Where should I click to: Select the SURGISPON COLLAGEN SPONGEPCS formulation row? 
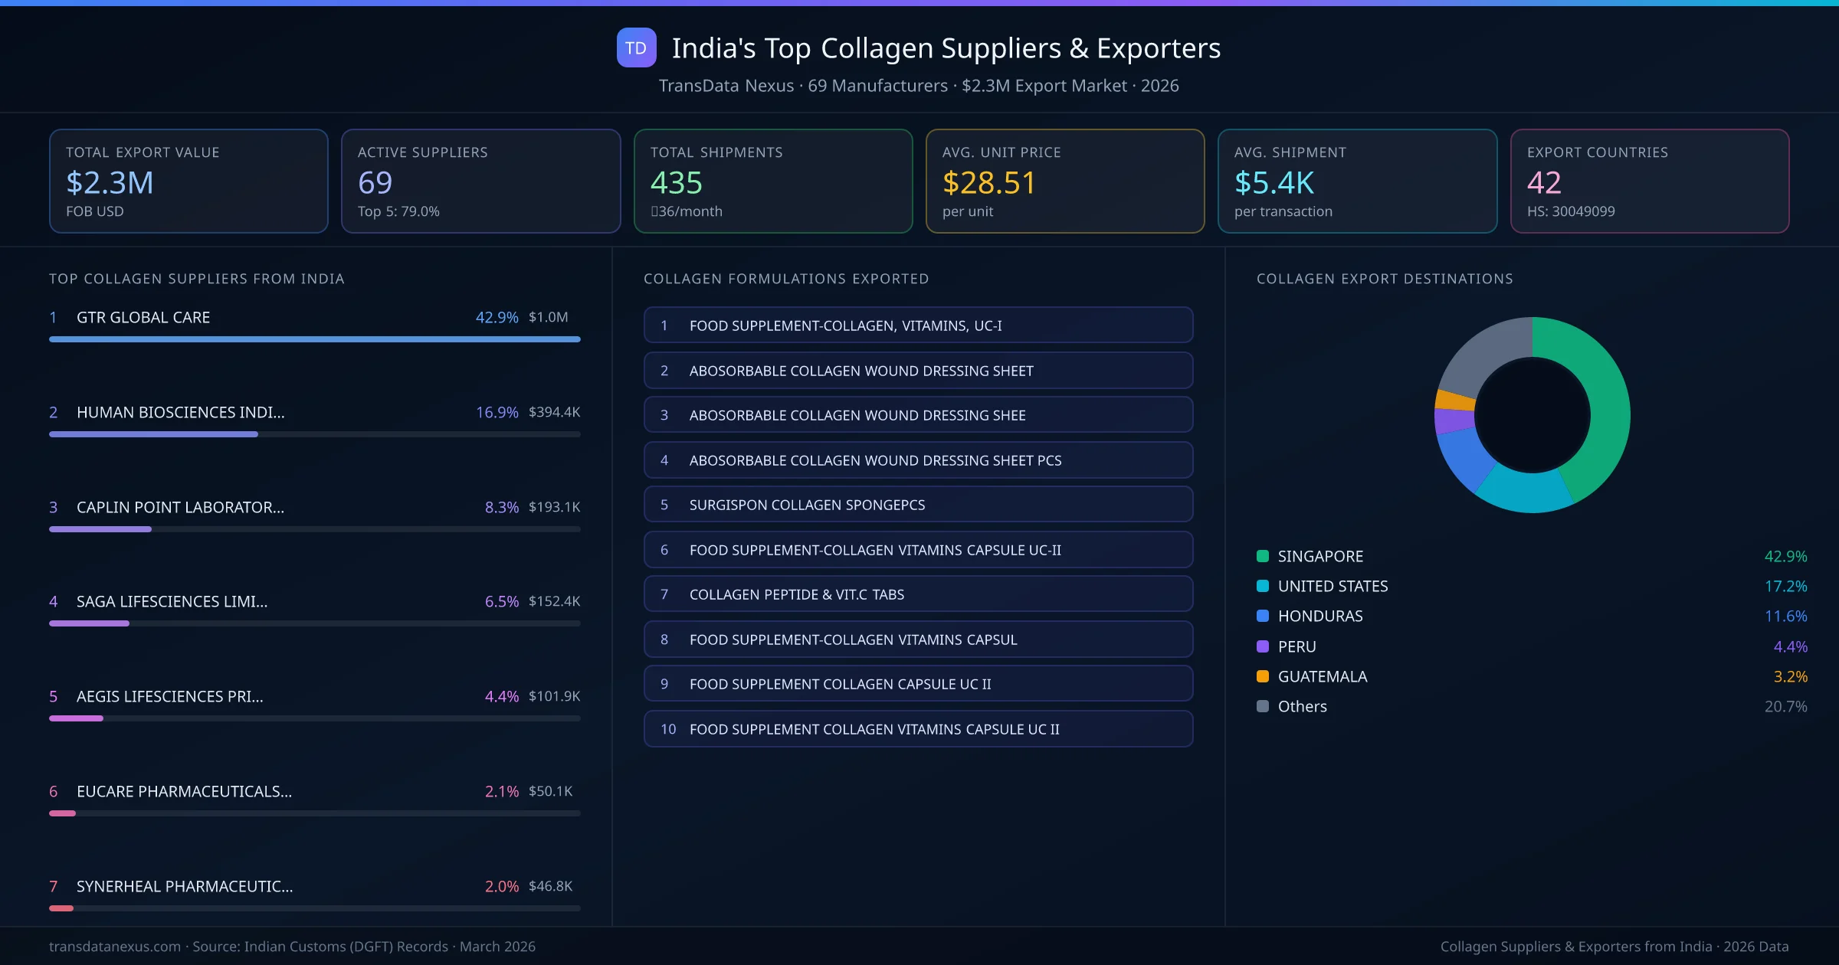918,504
